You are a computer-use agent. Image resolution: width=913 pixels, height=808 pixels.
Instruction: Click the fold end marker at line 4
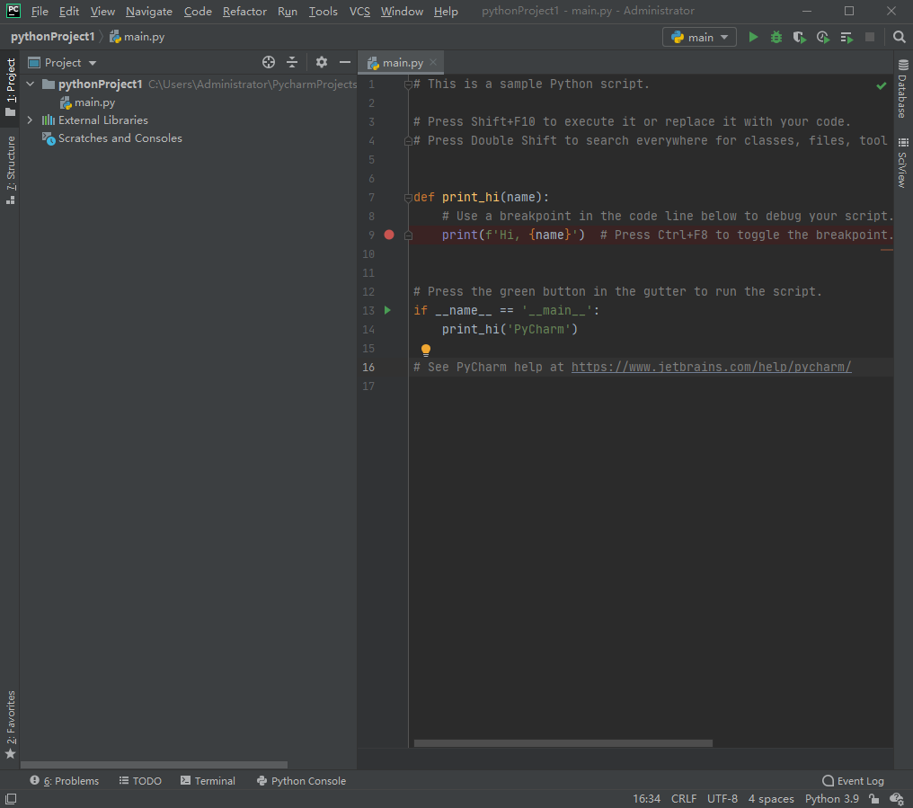408,141
